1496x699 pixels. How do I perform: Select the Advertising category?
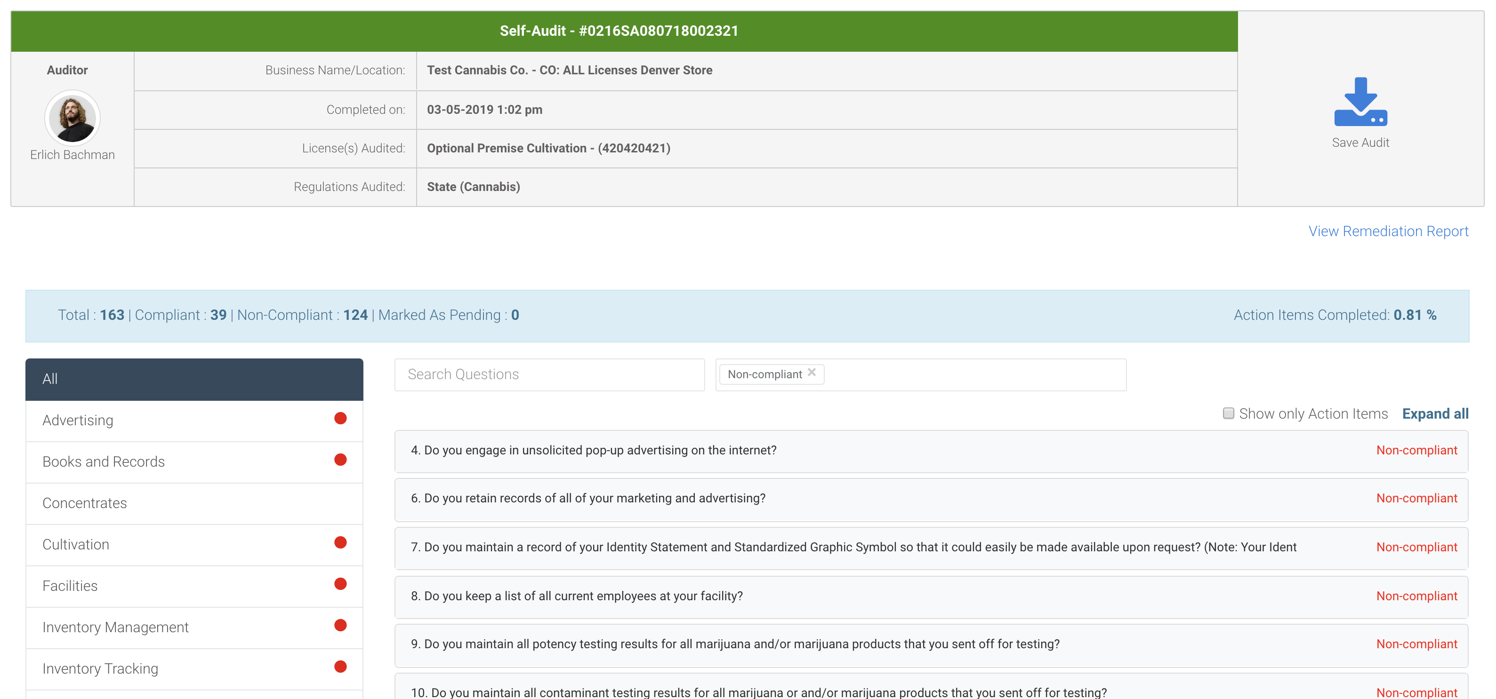[194, 421]
